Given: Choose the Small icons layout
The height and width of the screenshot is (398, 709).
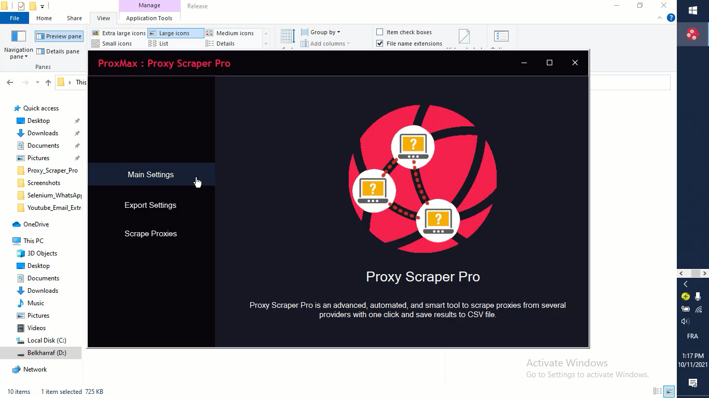Looking at the screenshot, I should pos(112,44).
